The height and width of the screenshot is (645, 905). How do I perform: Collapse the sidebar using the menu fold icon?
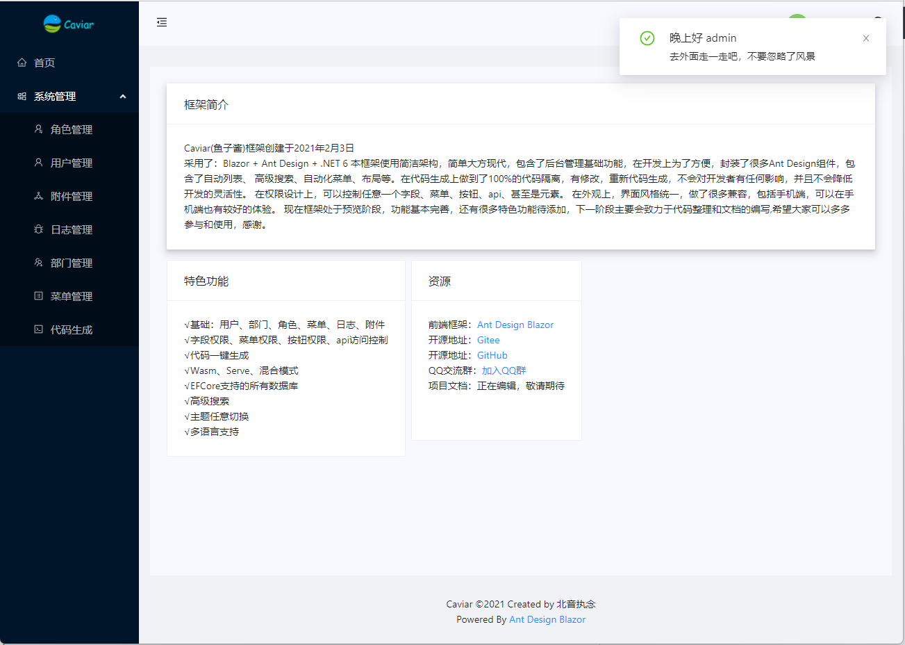[x=162, y=22]
